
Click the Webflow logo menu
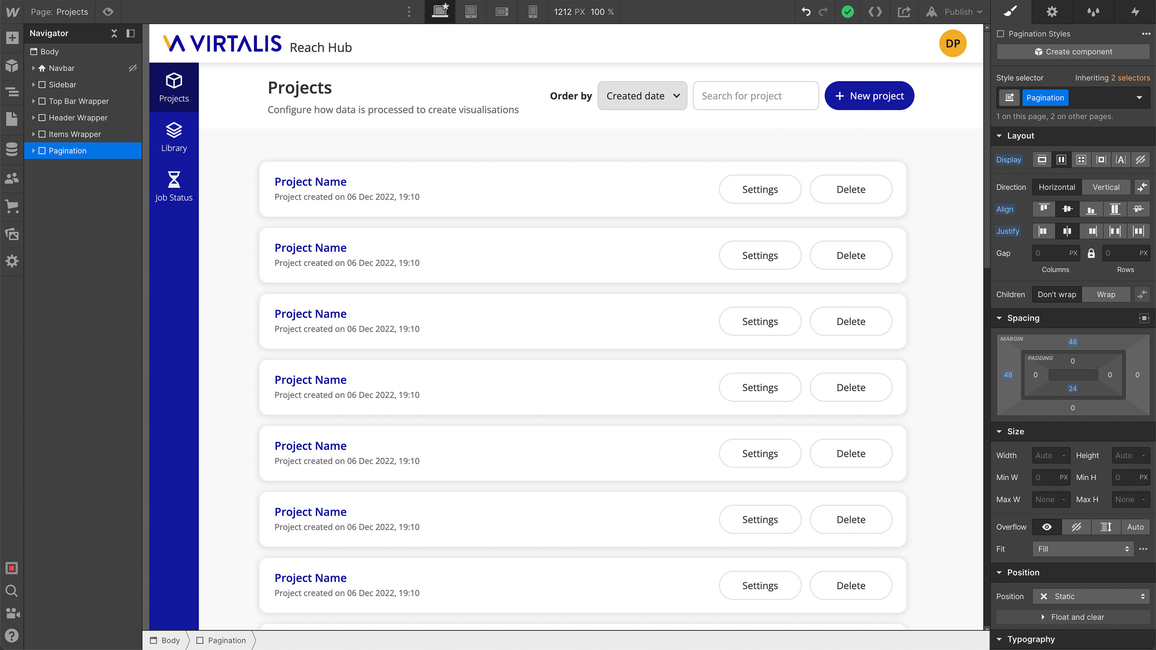click(12, 12)
